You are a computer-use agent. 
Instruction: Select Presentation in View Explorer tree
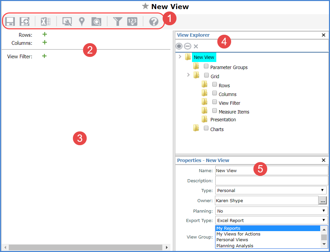(x=223, y=120)
